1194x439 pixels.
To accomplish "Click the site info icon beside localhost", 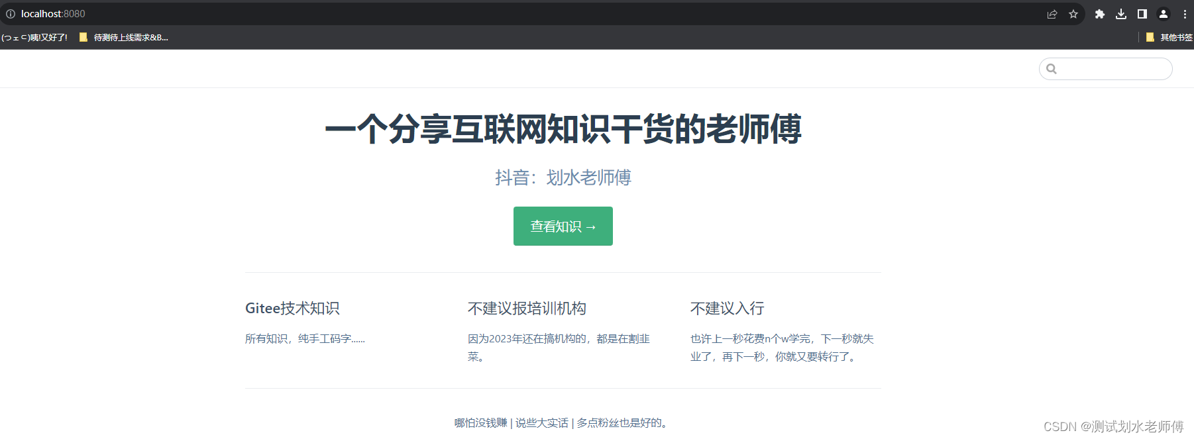I will (x=11, y=14).
